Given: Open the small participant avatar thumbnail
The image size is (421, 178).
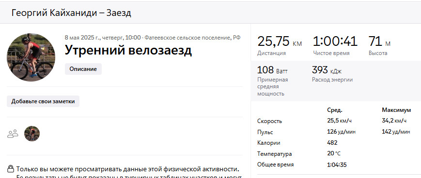Looking at the screenshot, I should click(x=32, y=134).
